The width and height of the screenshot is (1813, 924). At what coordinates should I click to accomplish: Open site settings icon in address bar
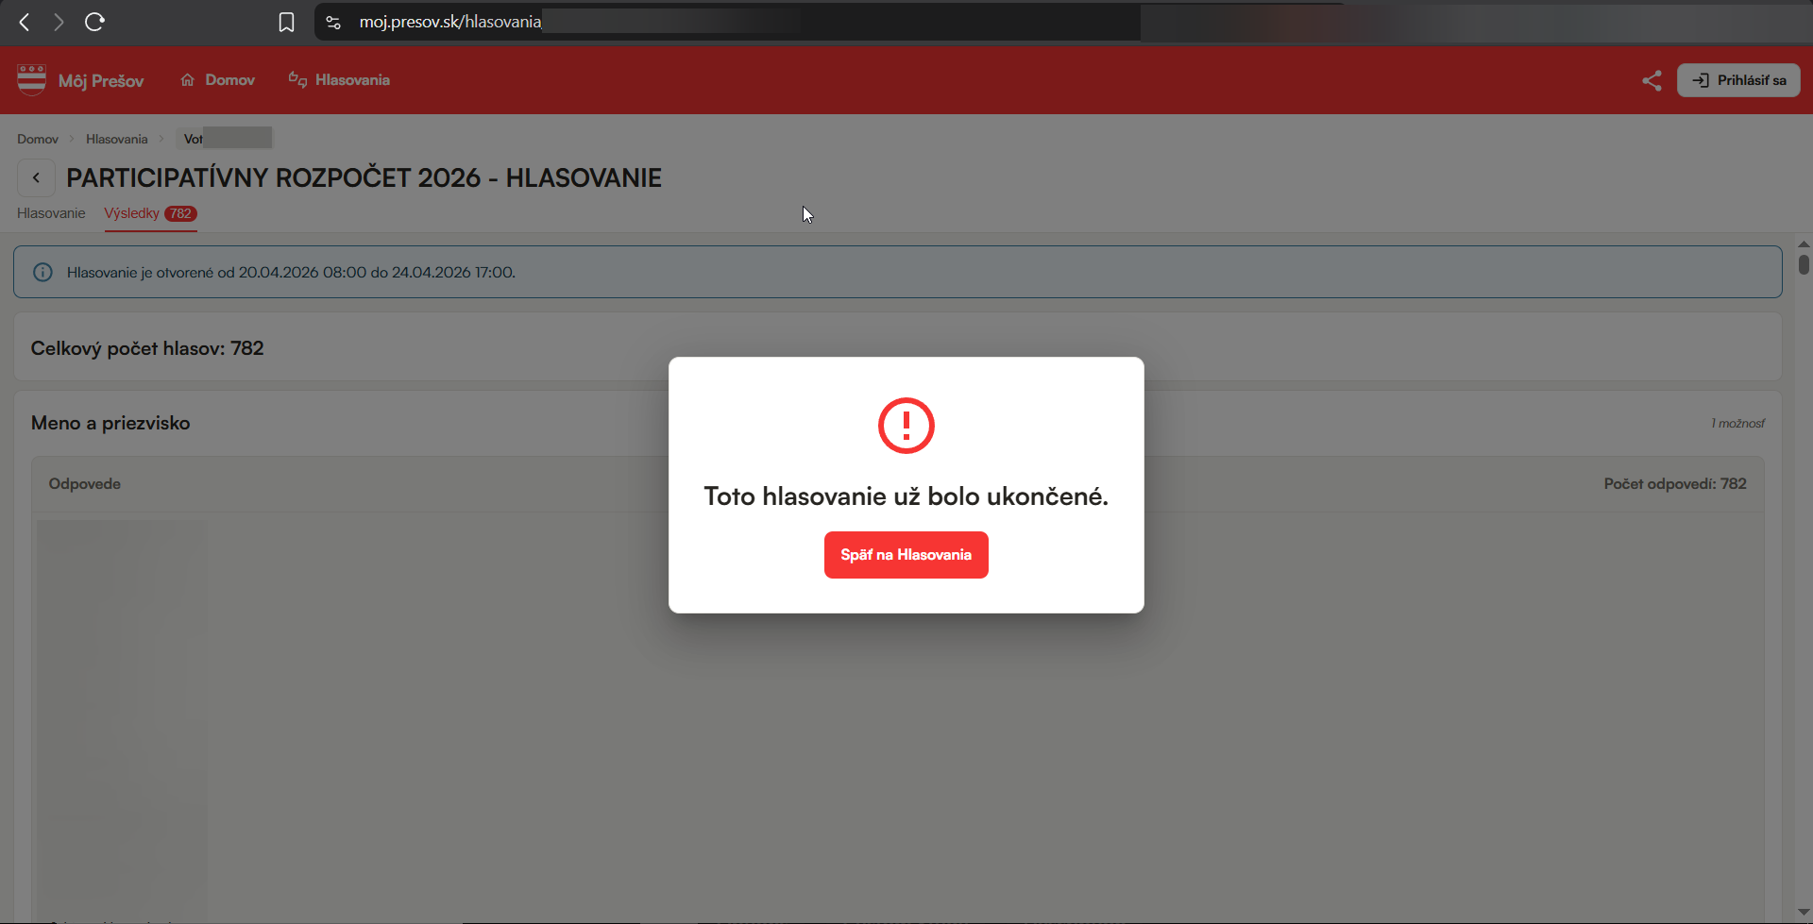[333, 22]
